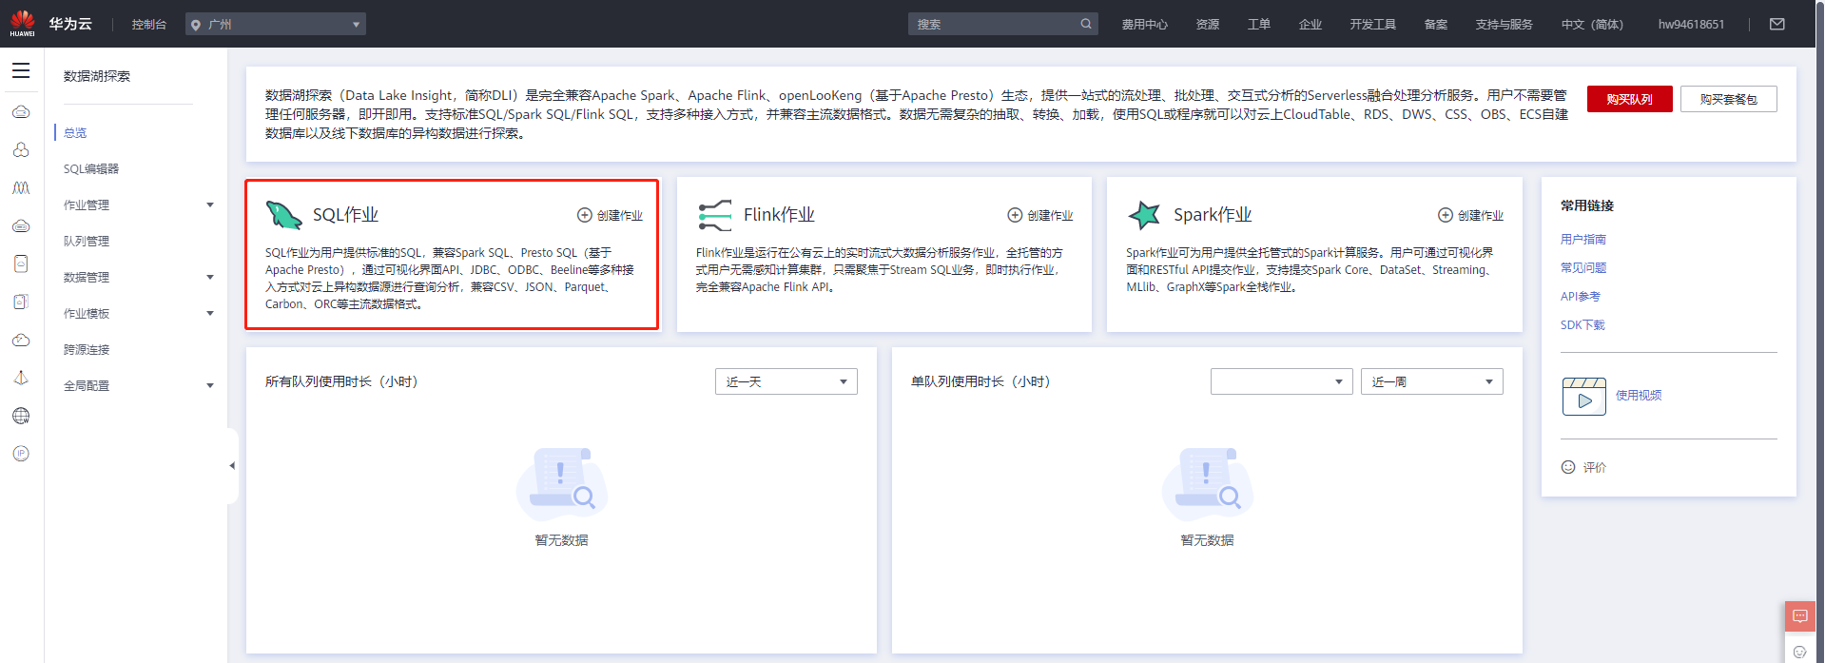Open the 中文 (简体) language selector
The width and height of the screenshot is (1825, 663).
coord(1592,25)
